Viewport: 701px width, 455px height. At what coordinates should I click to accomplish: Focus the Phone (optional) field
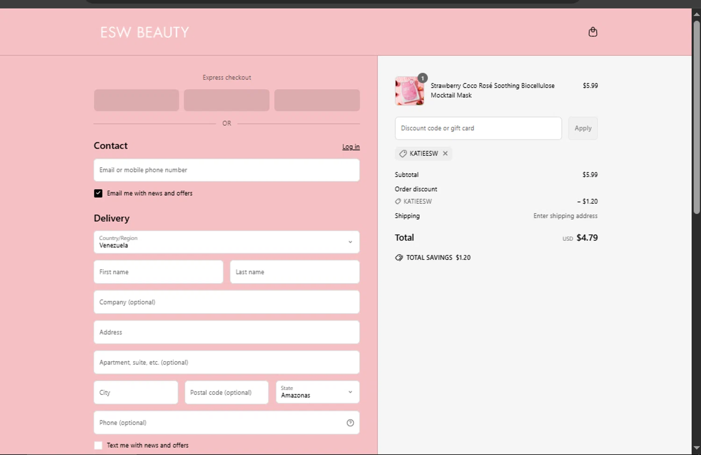tap(227, 423)
